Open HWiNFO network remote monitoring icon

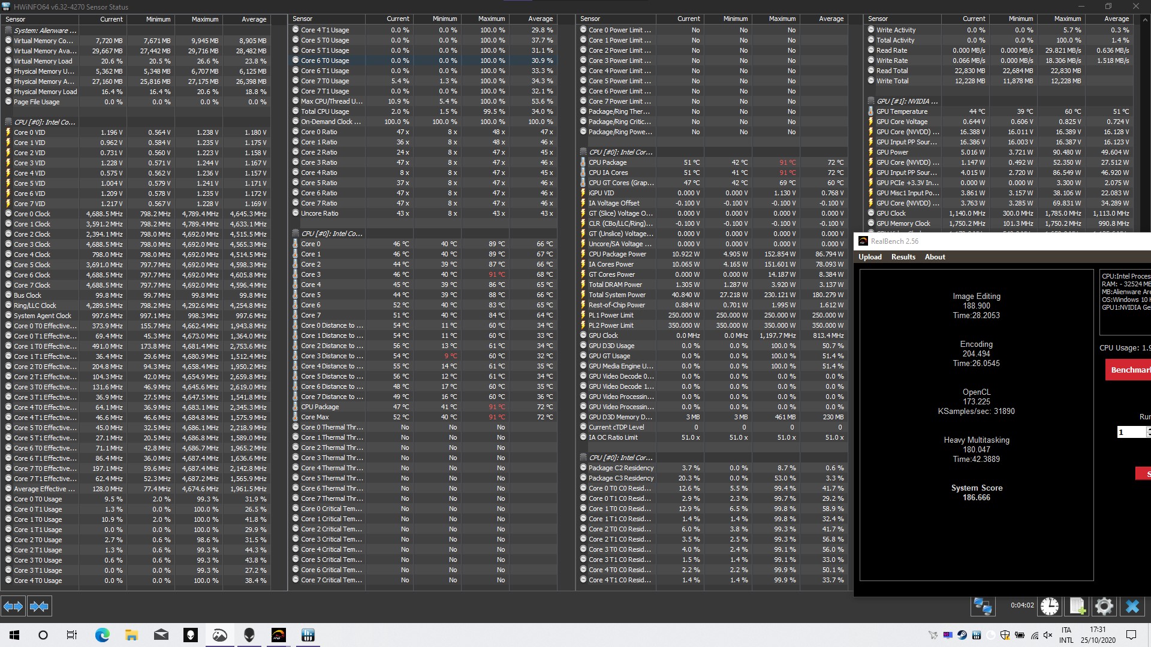(x=983, y=606)
